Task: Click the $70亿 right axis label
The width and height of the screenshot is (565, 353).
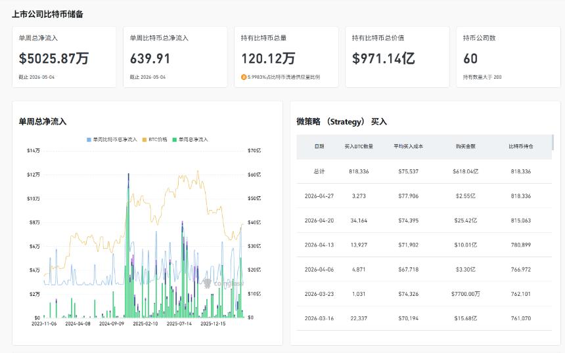Action: click(x=254, y=151)
